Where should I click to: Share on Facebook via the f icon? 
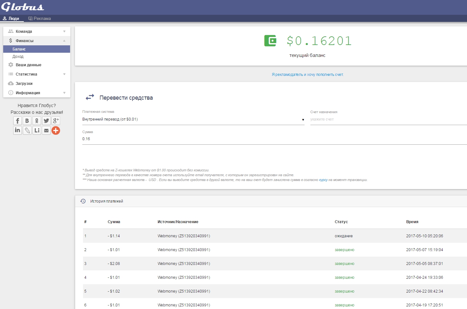point(17,121)
